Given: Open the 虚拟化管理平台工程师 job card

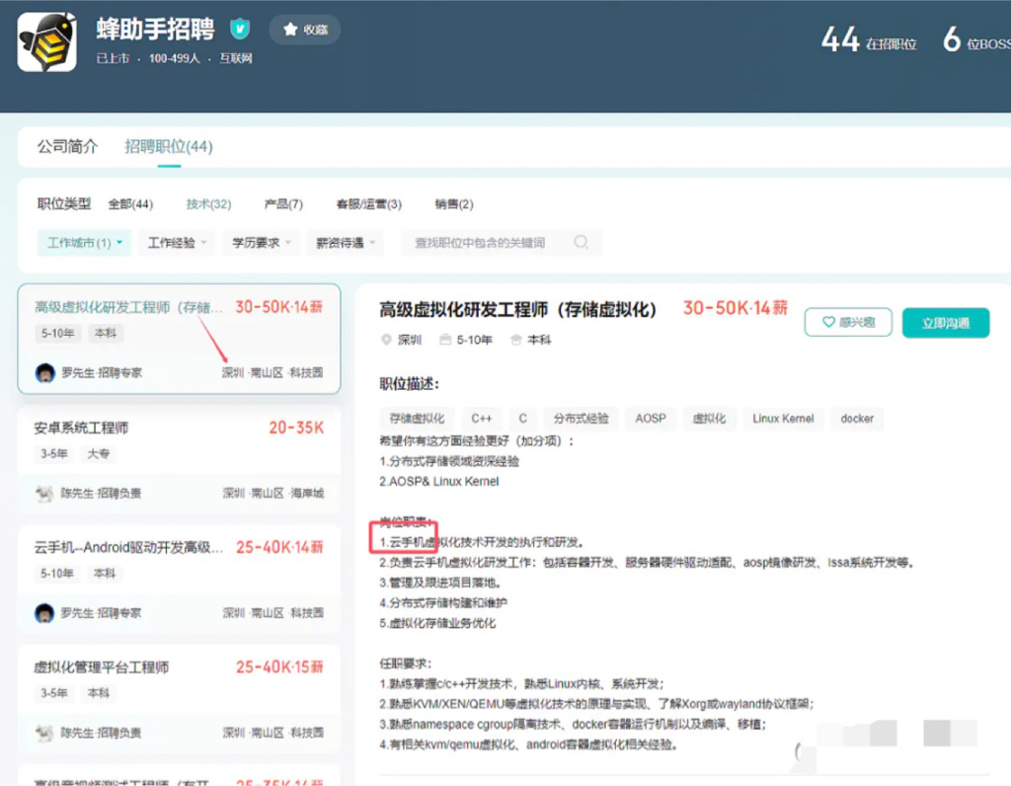Looking at the screenshot, I should 180,699.
